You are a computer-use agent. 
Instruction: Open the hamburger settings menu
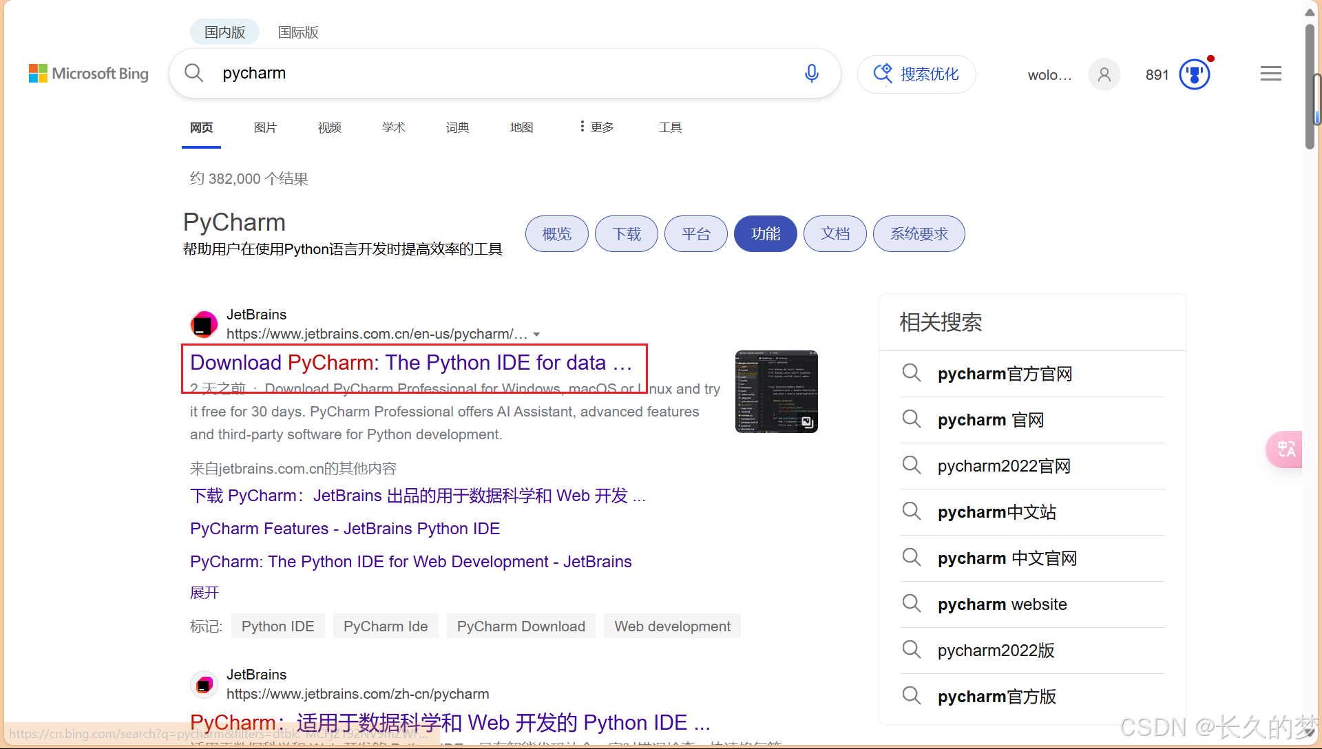pos(1270,74)
